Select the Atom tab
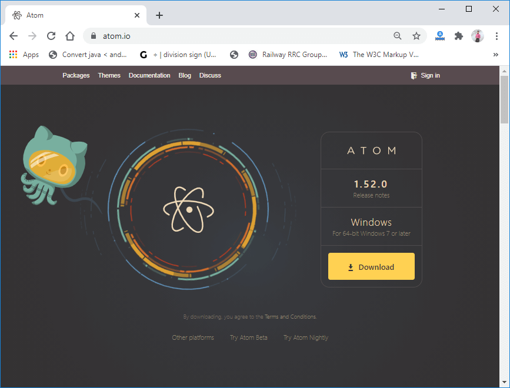This screenshot has height=388, width=510. (x=76, y=15)
